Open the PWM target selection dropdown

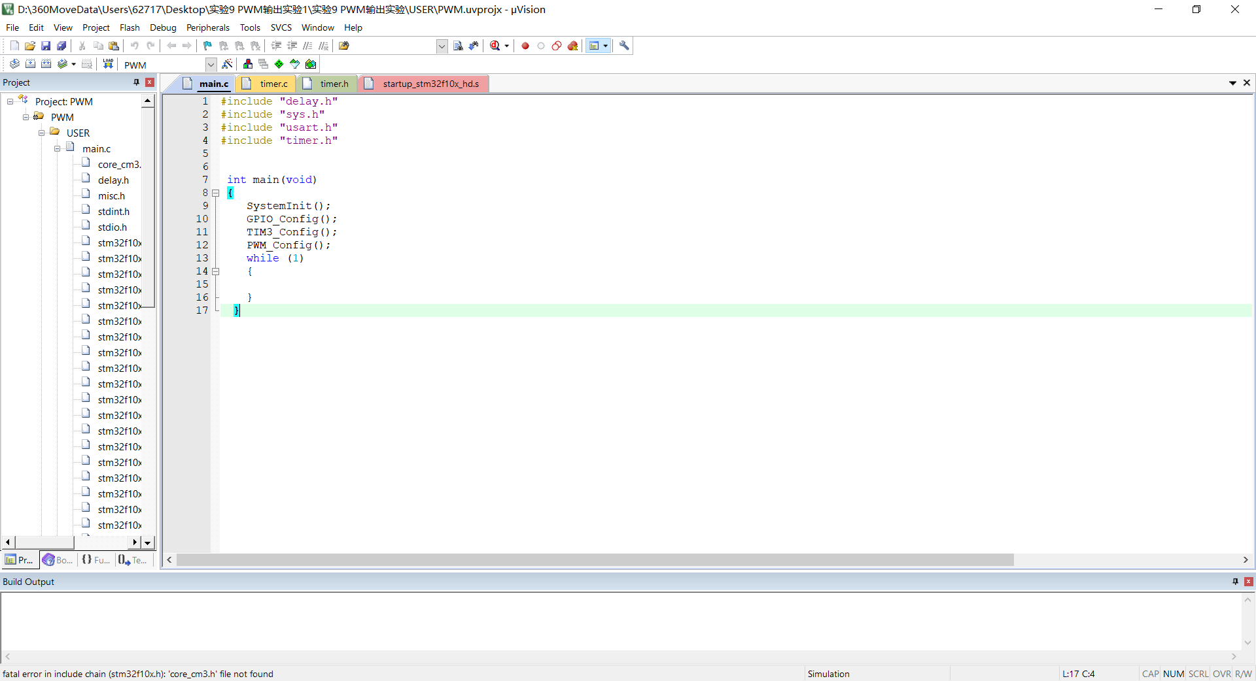click(x=211, y=65)
